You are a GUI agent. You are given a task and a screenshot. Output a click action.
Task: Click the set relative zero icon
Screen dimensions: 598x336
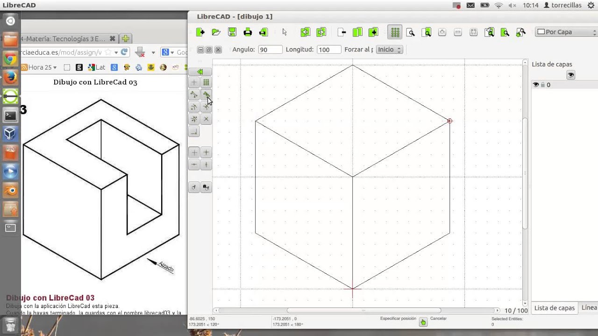point(194,188)
